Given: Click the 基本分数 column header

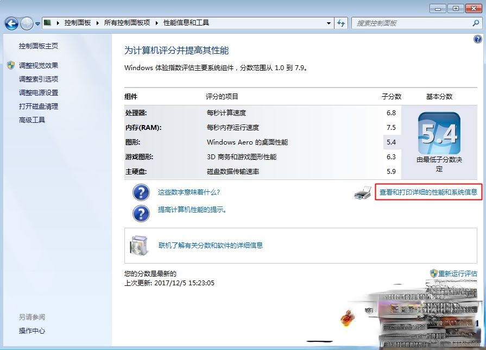Looking at the screenshot, I should (439, 97).
